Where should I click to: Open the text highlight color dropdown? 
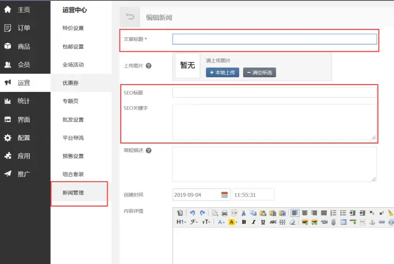tap(232, 222)
